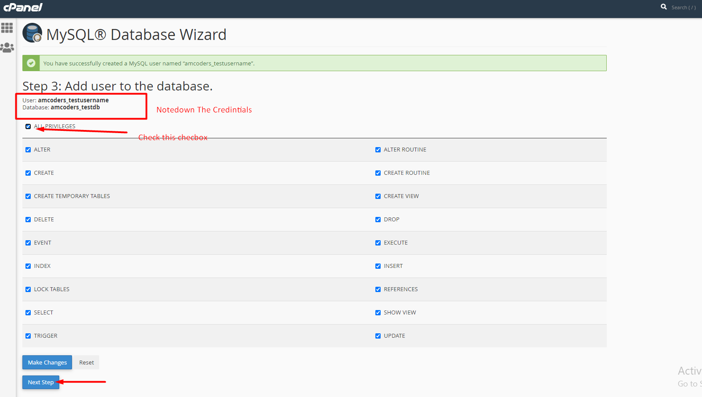Click the Reset button
Image resolution: width=702 pixels, height=397 pixels.
86,362
